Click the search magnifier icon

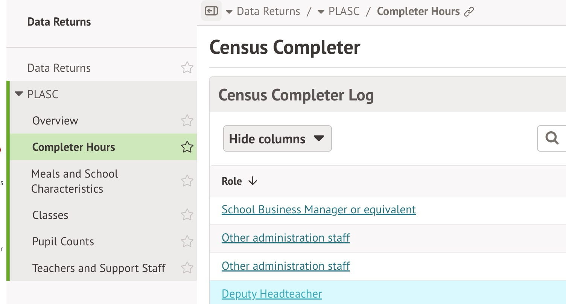click(552, 138)
